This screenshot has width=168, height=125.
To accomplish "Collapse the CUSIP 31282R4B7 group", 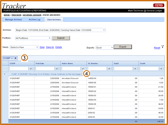I will click(5, 74).
